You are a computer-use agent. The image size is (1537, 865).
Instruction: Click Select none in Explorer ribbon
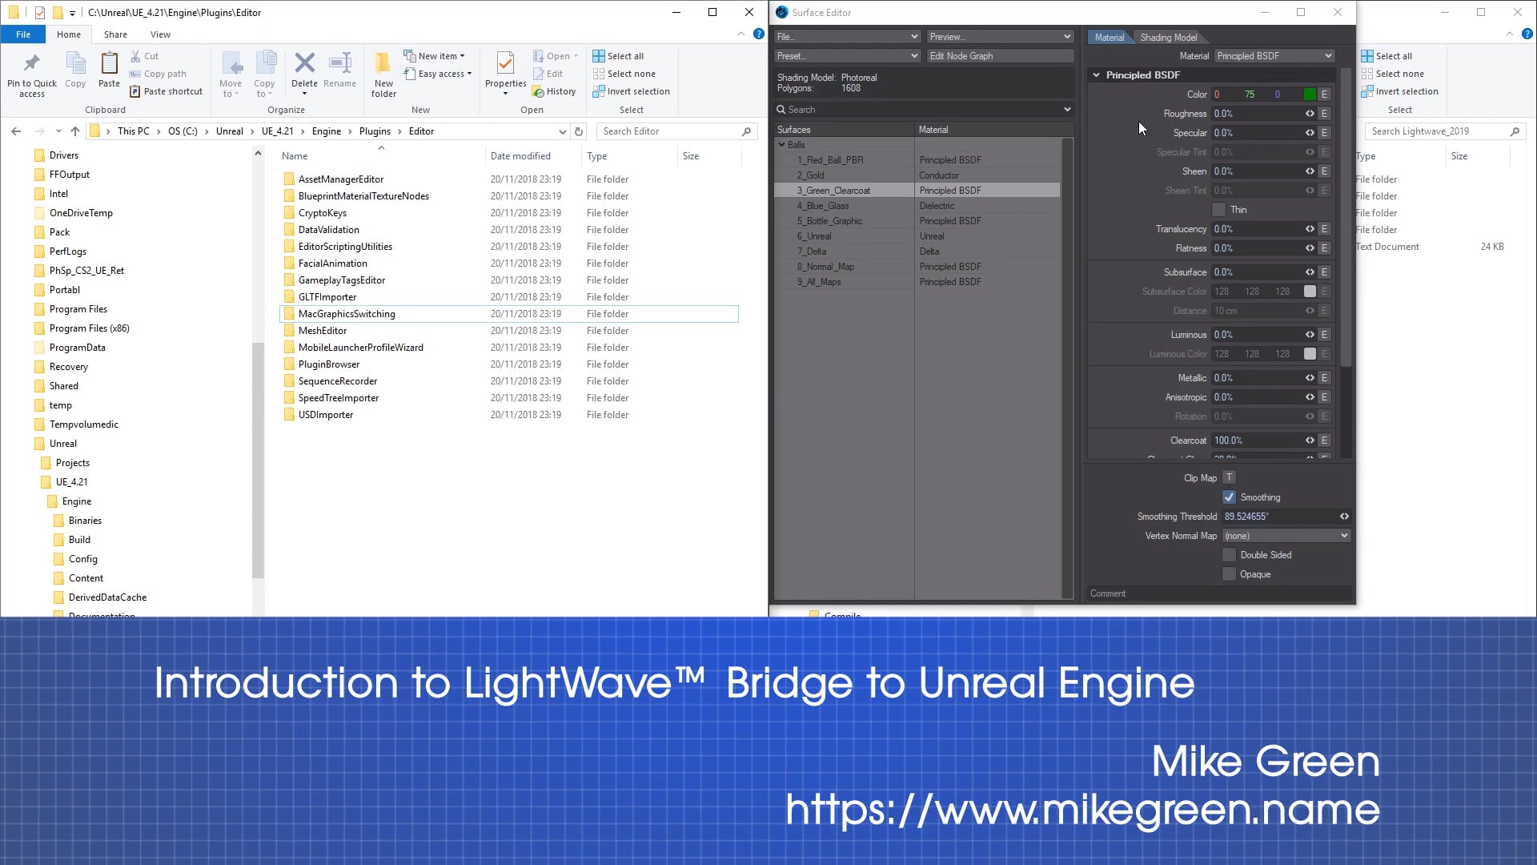pos(624,74)
